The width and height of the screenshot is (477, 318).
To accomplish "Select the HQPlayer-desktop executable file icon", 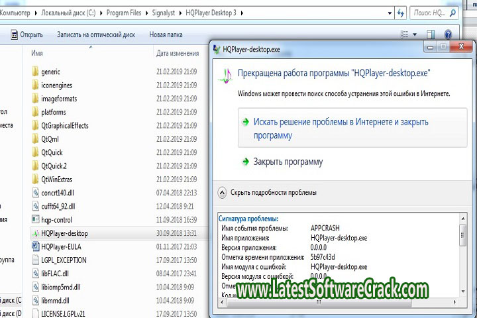I will (36, 233).
